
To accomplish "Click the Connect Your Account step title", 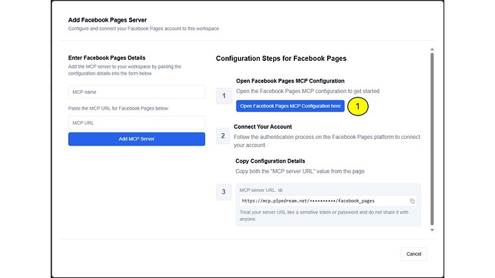I will click(x=263, y=127).
